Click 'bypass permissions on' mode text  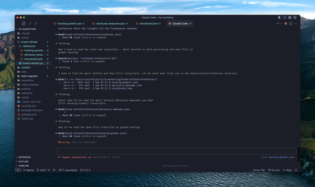(x=77, y=157)
